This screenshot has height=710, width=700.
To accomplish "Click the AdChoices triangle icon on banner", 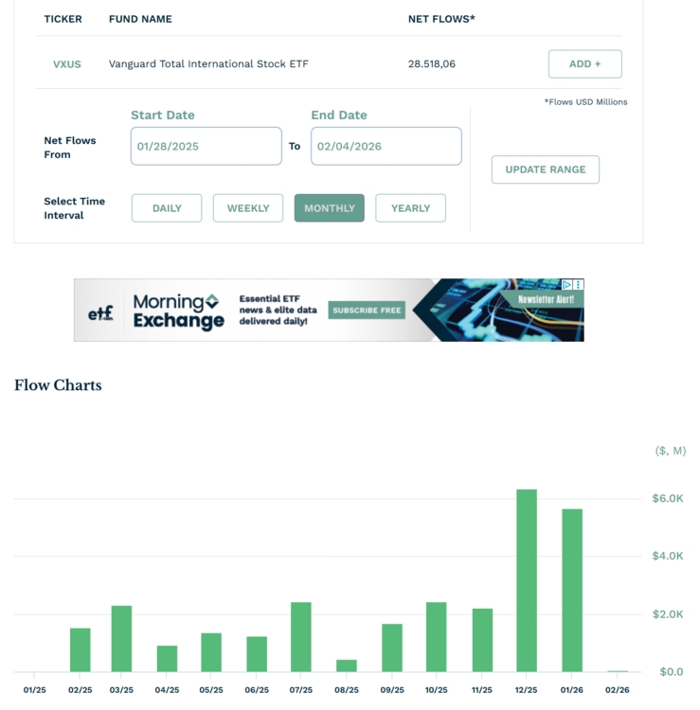I will point(566,284).
